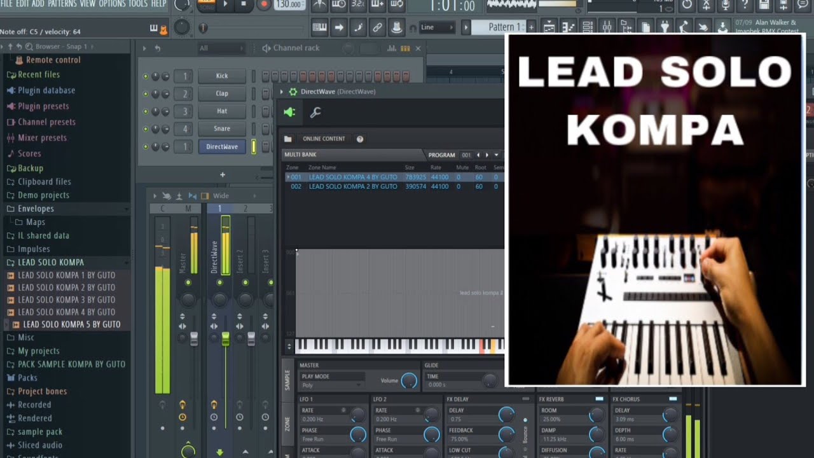Open the pattern selector arrow beside Pattern 1
Viewport: 814px width, 458px height.
coord(466,27)
